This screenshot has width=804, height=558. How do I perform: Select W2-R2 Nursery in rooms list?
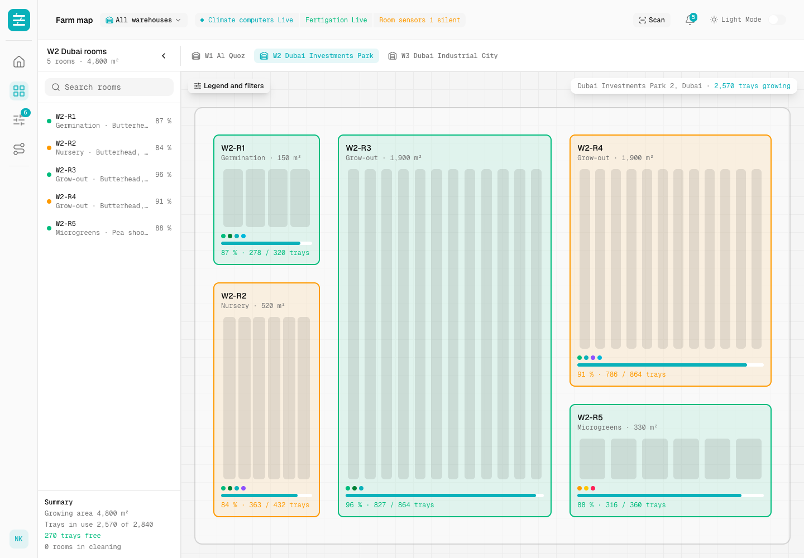109,148
